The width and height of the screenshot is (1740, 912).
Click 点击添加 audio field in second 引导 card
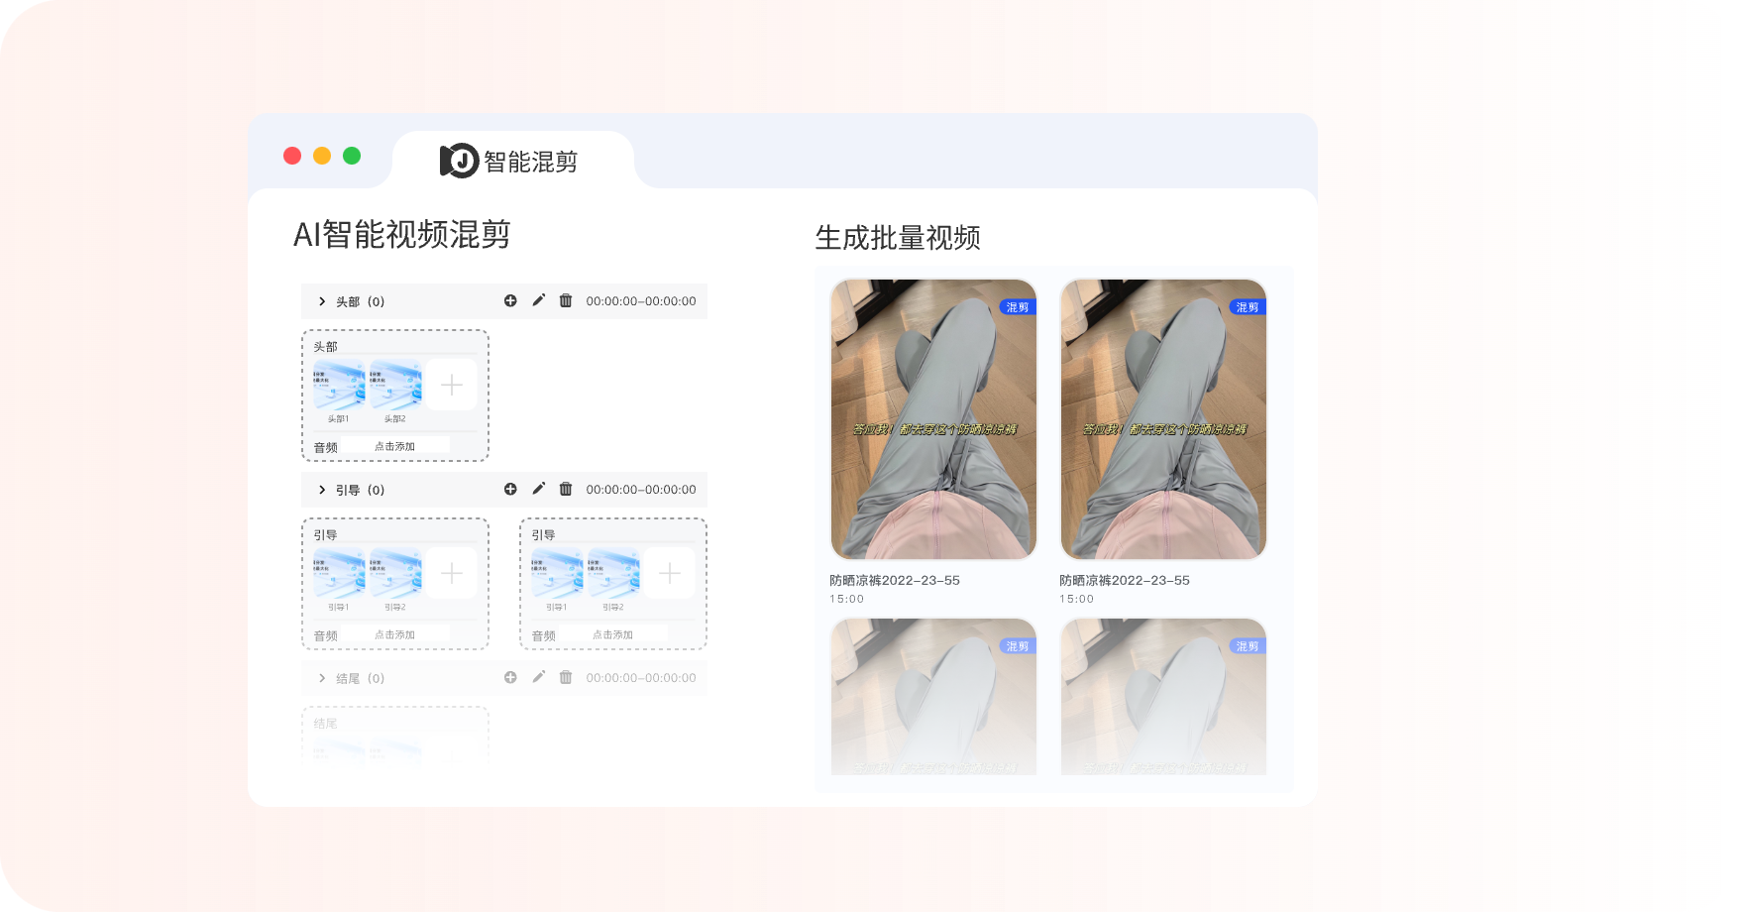point(612,634)
